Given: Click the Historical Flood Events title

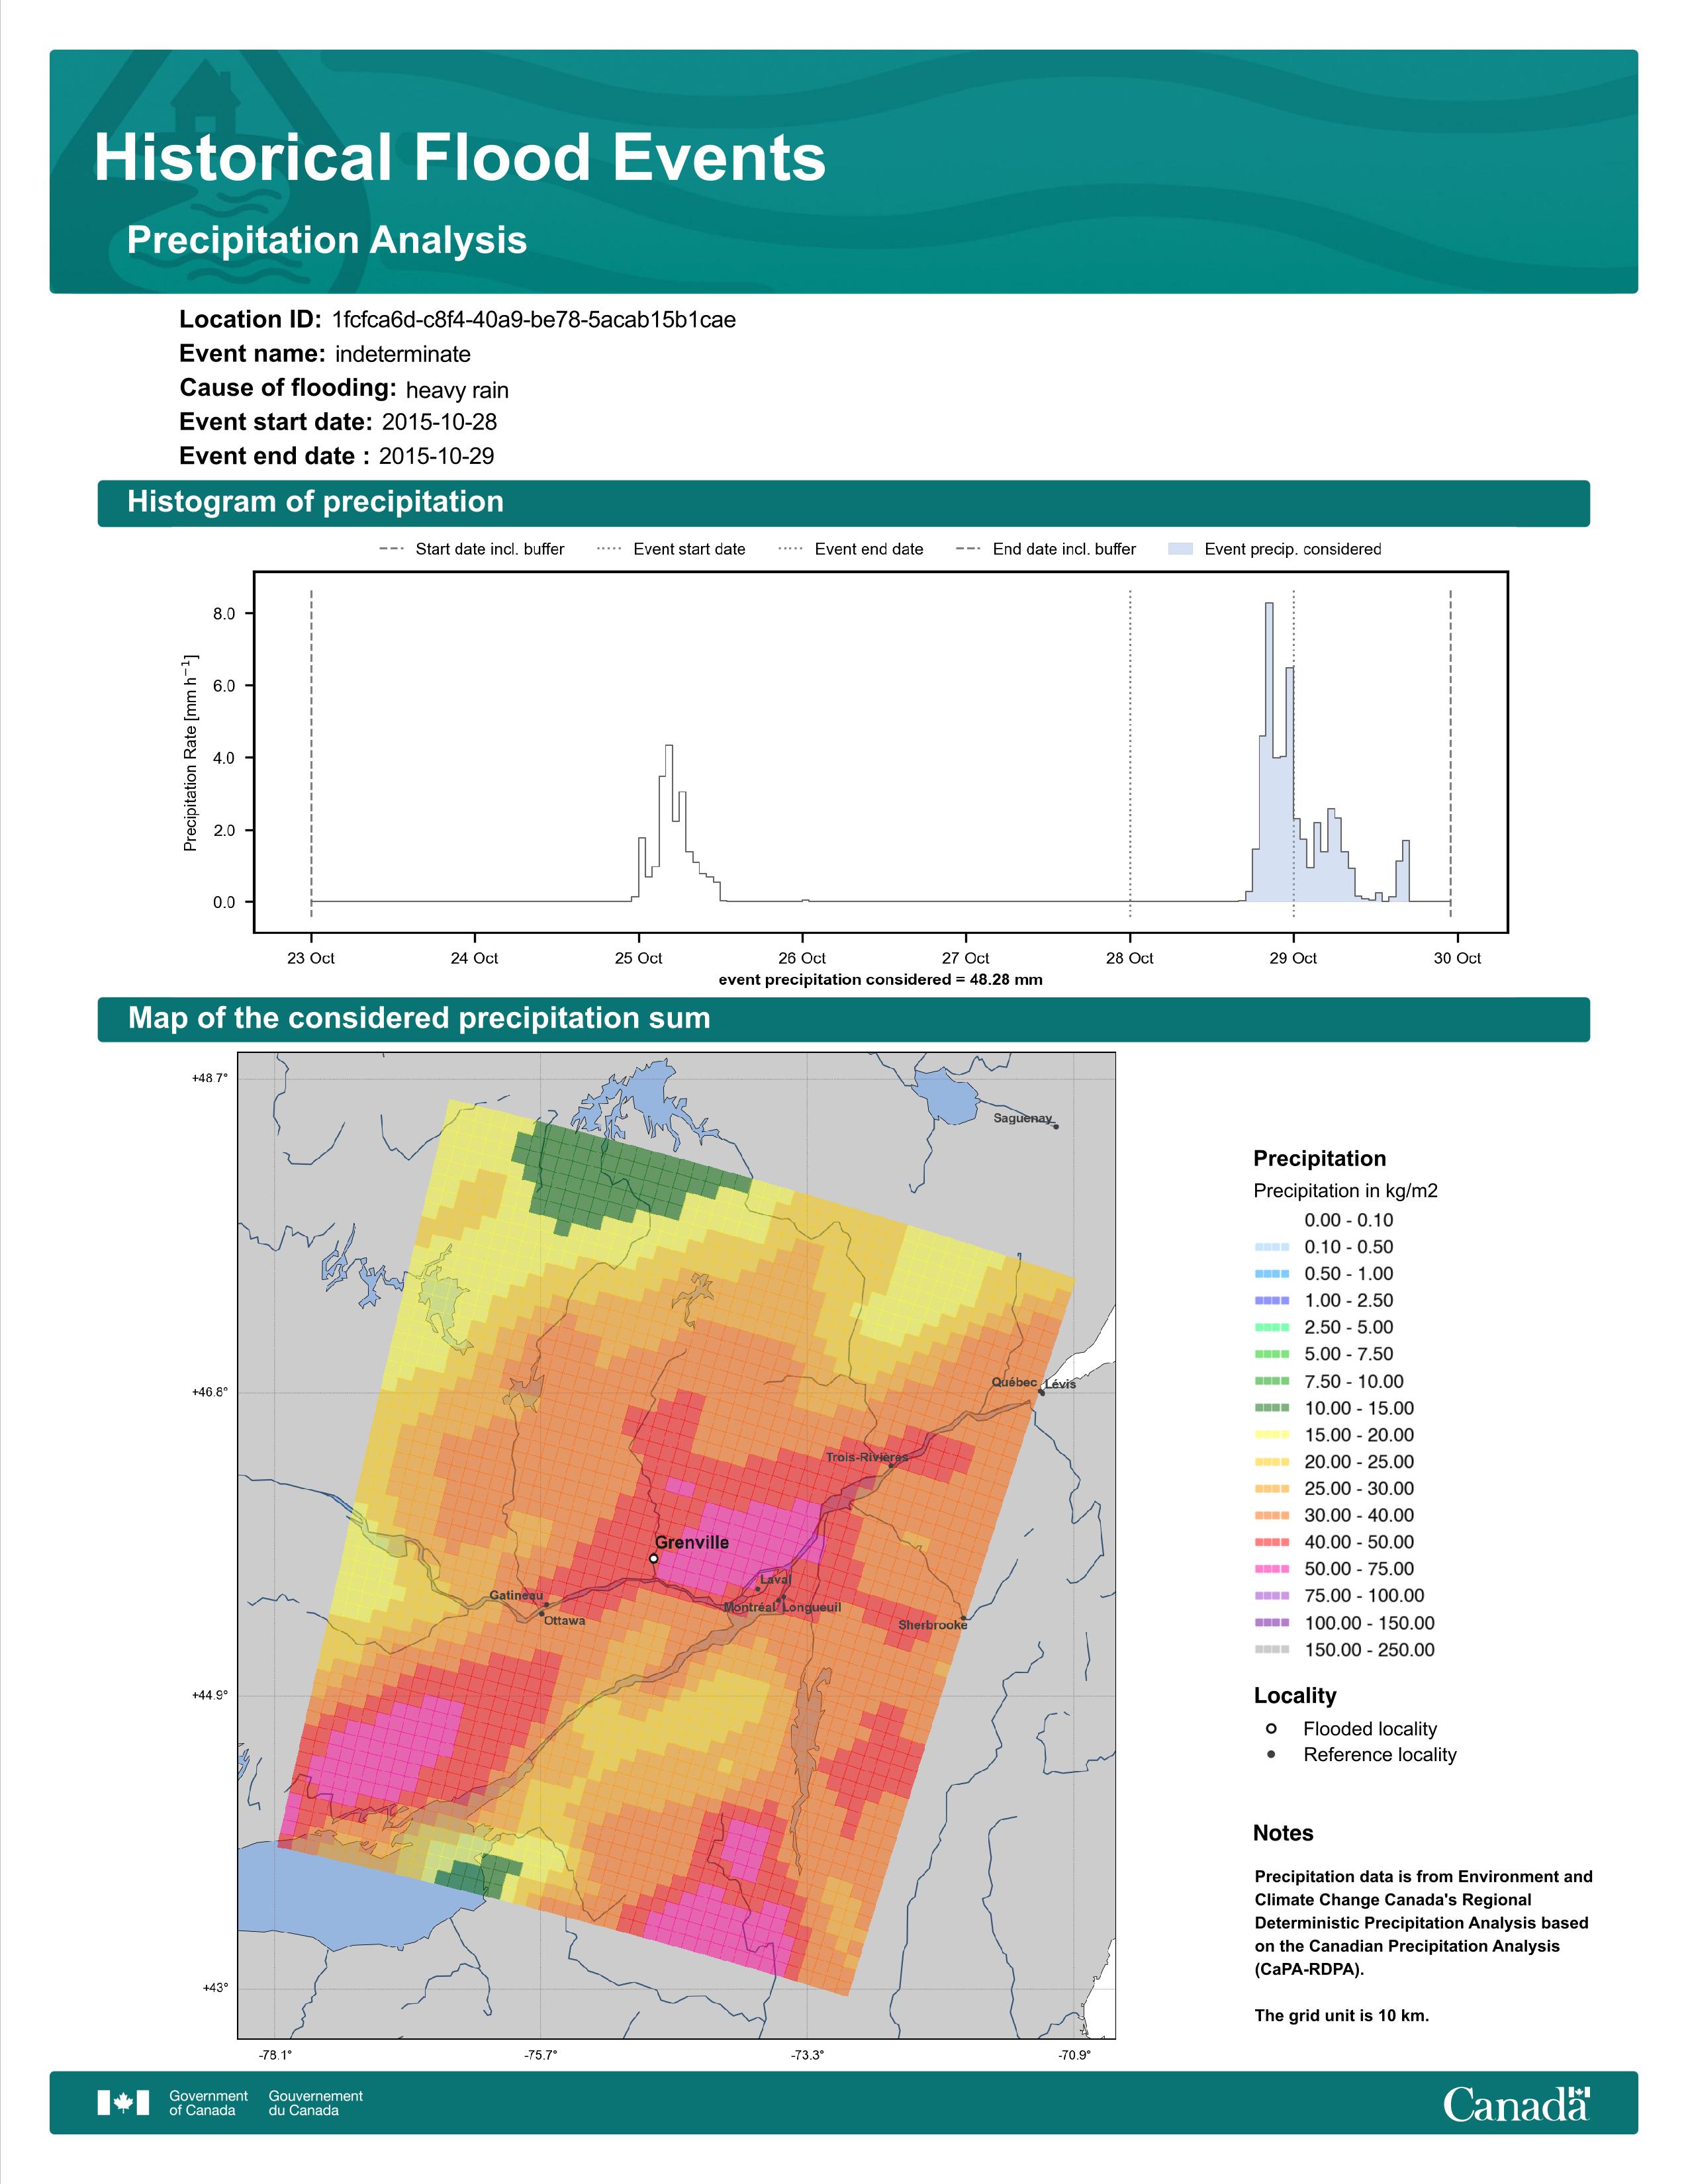Looking at the screenshot, I should coord(460,158).
